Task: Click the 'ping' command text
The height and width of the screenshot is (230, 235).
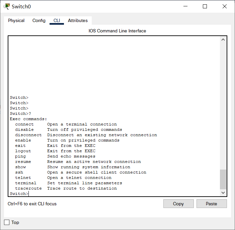Action: tap(20, 157)
